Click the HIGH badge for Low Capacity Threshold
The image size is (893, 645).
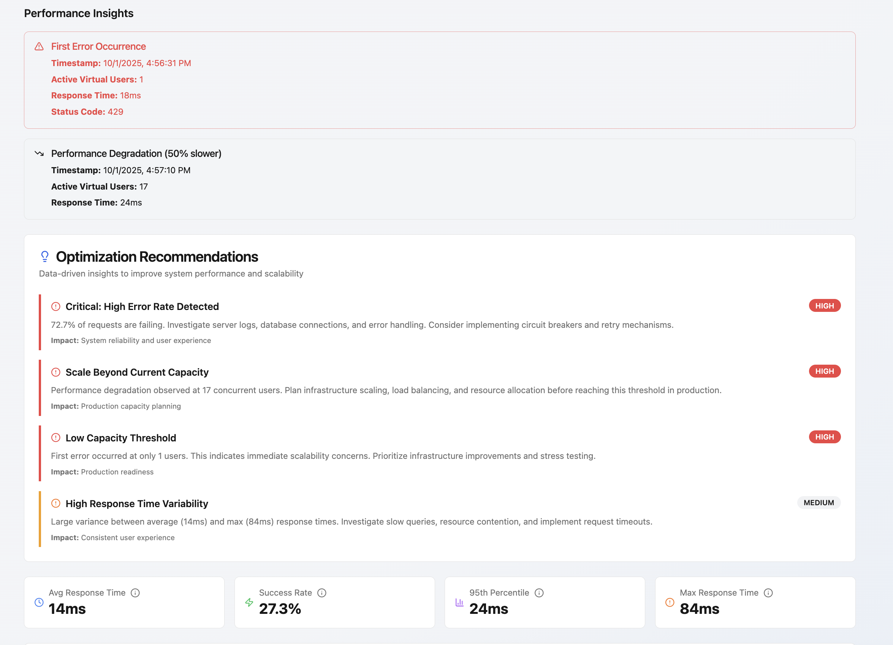click(x=825, y=437)
